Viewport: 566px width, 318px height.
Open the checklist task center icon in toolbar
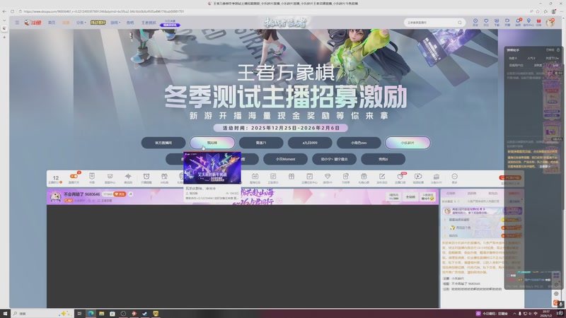tap(309, 177)
